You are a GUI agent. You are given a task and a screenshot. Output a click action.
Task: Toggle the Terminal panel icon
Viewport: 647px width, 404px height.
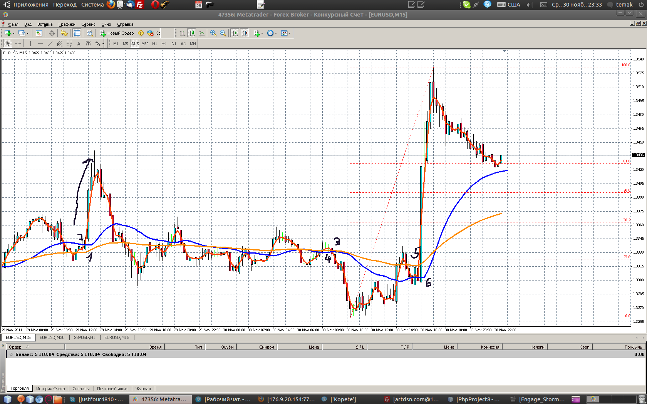[x=77, y=33]
